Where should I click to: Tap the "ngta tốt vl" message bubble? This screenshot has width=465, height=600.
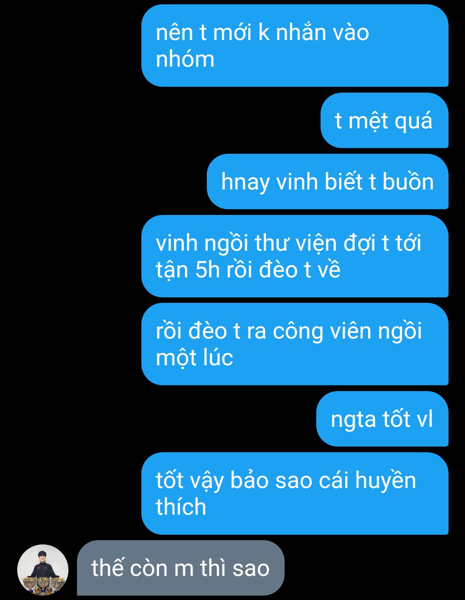pos(382,419)
